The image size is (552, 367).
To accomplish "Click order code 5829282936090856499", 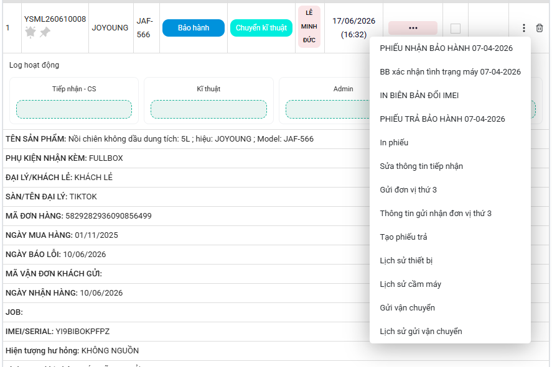I will point(108,216).
